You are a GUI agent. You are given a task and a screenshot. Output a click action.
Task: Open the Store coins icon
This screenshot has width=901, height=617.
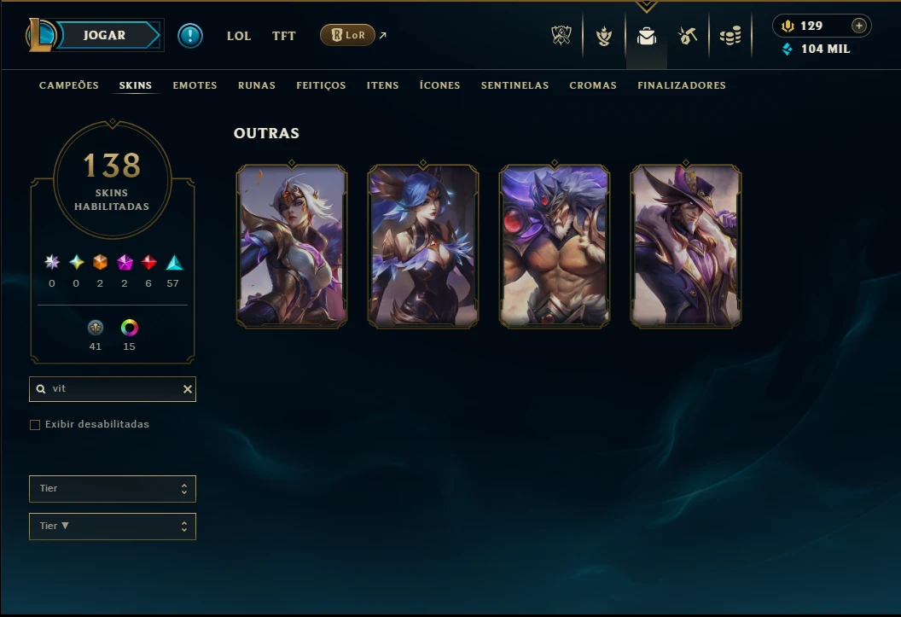click(730, 36)
